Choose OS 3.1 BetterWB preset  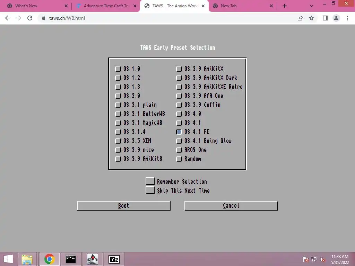(x=118, y=114)
